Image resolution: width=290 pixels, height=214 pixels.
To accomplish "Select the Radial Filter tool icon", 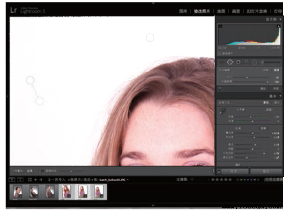I will [x=254, y=62].
